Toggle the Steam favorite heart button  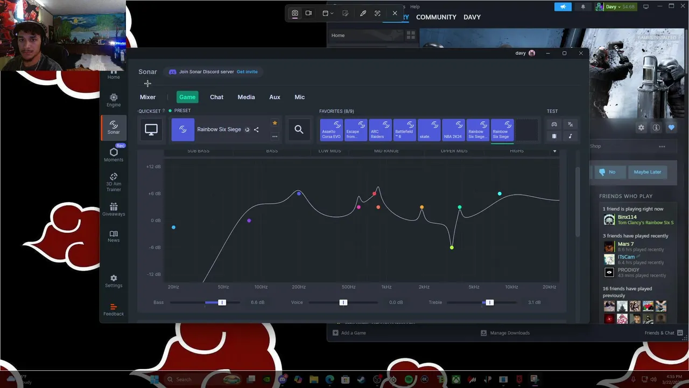671,128
